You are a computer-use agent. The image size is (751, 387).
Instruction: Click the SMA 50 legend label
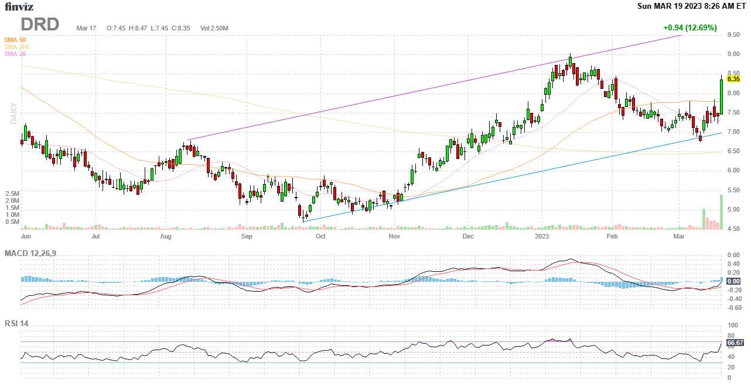pyautogui.click(x=15, y=40)
